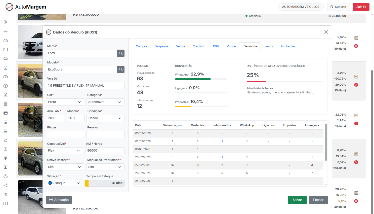The width and height of the screenshot is (374, 214).
Task: Expand the Combustível dropdown showing Flex
Action: [x=64, y=151]
